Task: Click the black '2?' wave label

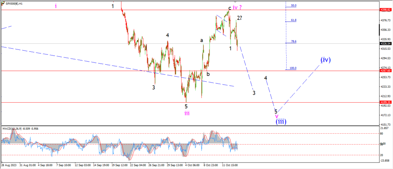Action: pos(239,18)
